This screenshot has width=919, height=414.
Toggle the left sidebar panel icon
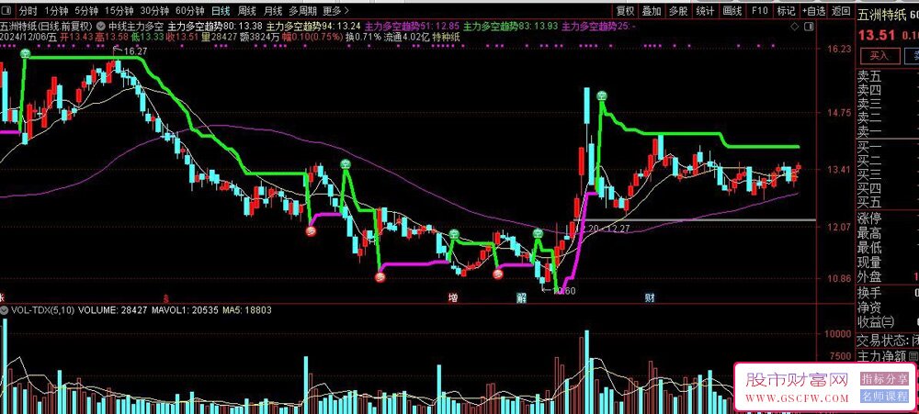7,10
